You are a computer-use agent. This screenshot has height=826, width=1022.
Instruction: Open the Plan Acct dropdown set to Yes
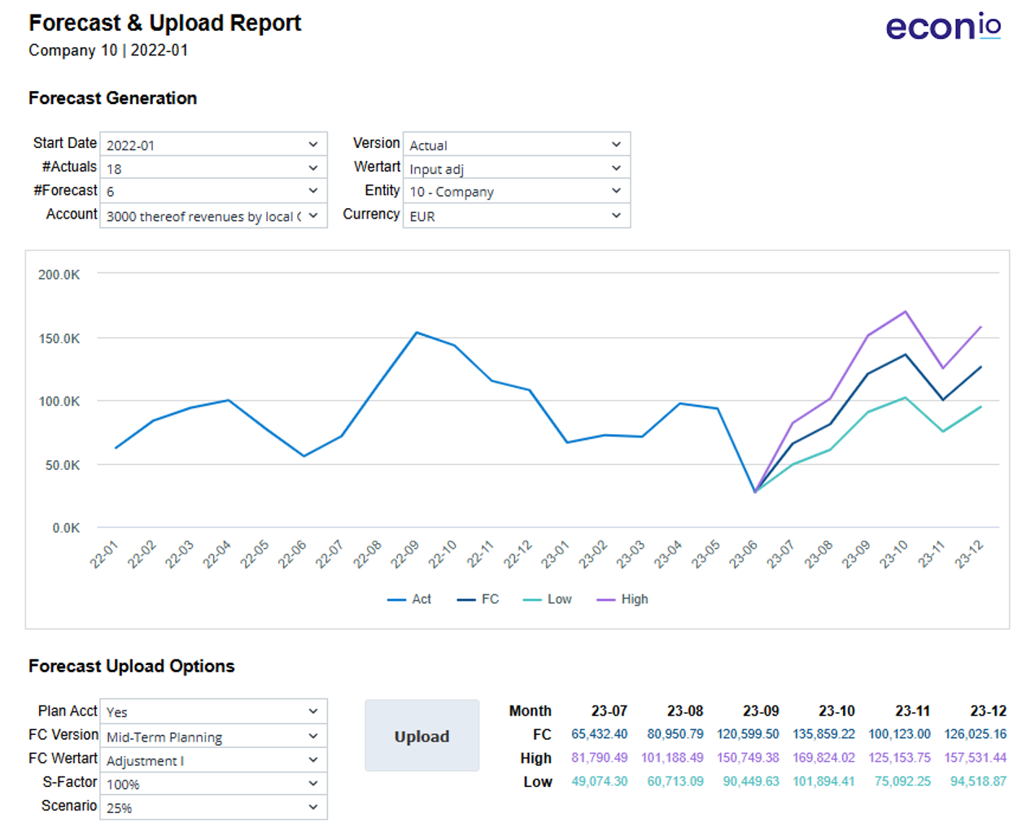tap(213, 711)
